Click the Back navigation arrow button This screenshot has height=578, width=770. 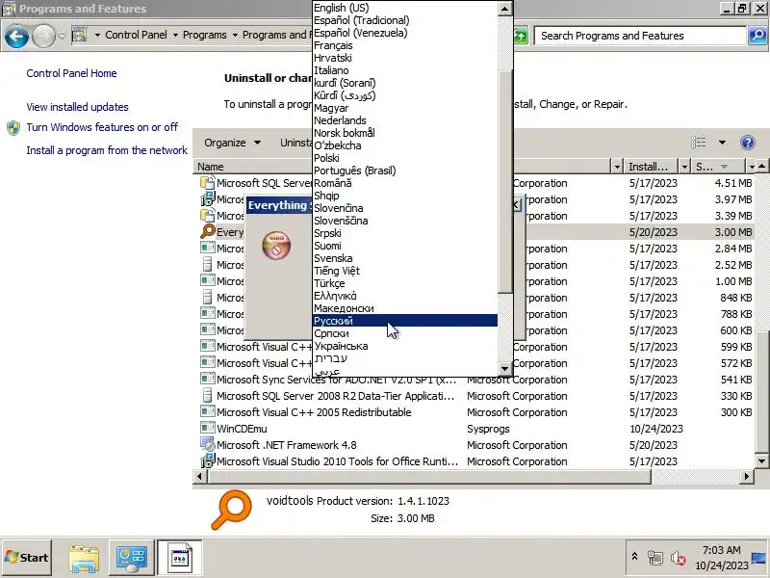click(x=16, y=37)
